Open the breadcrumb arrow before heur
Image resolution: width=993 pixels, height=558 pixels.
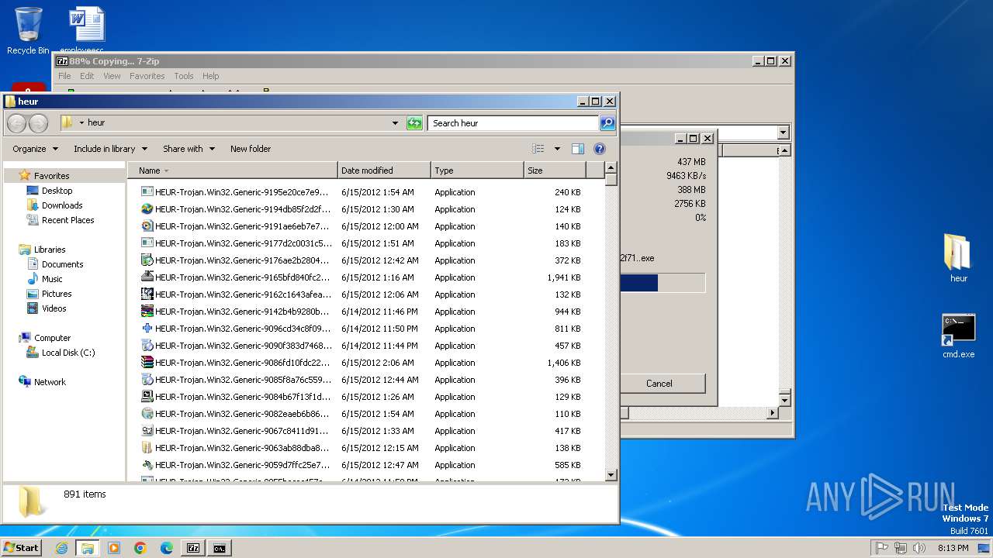point(81,123)
